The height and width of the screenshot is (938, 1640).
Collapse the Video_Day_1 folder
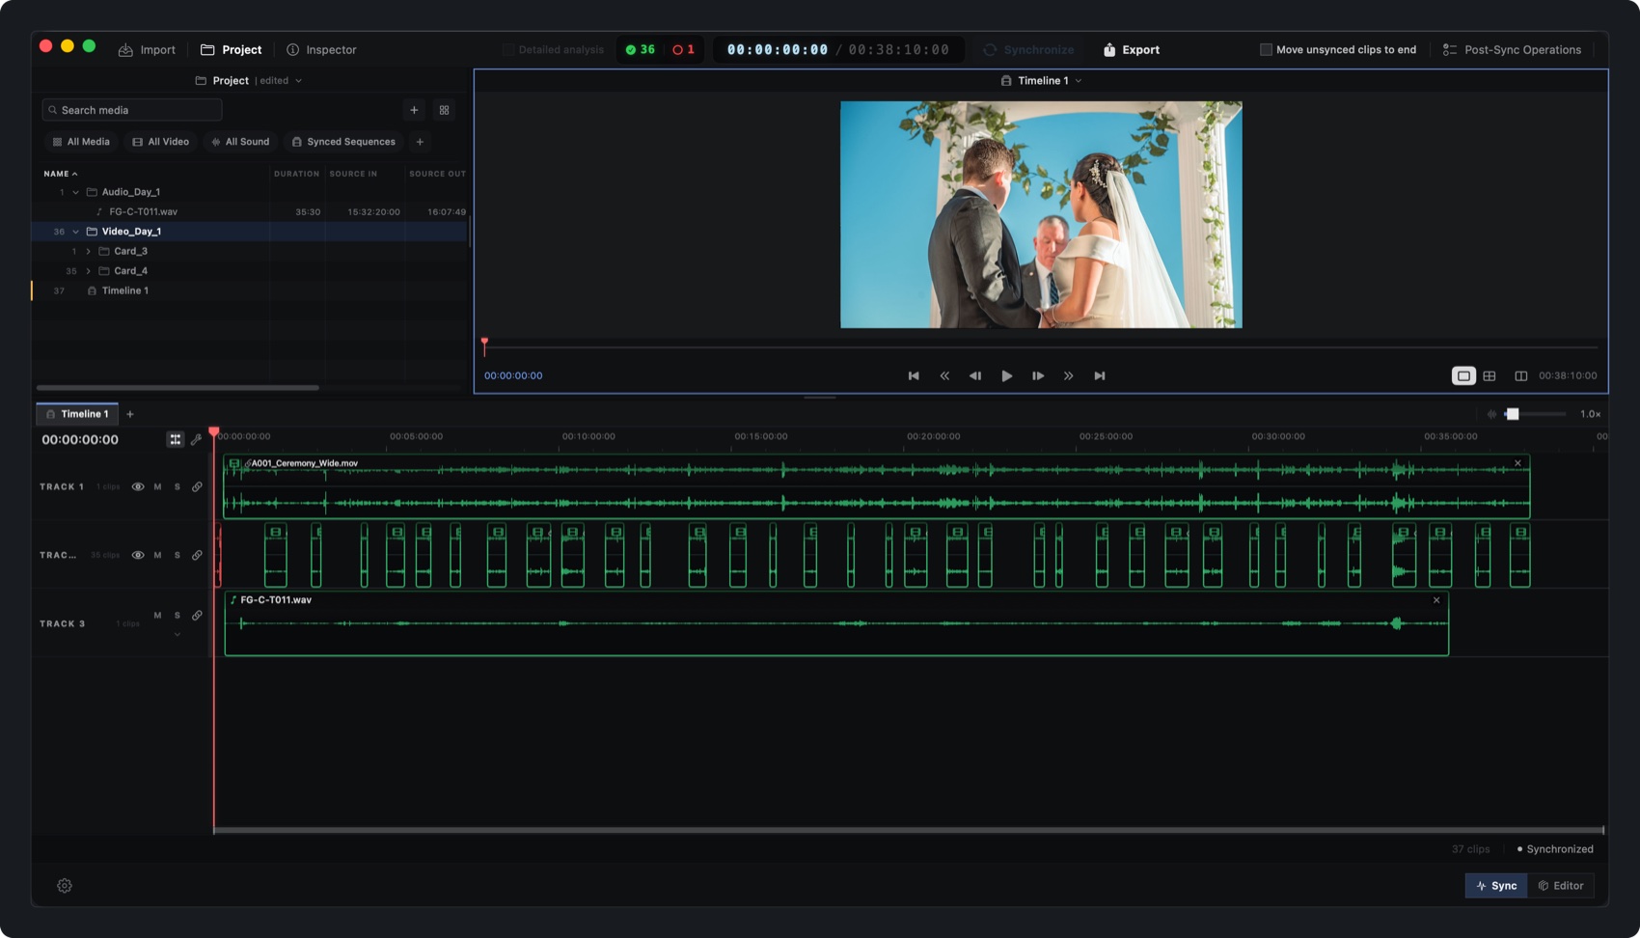[x=75, y=232]
